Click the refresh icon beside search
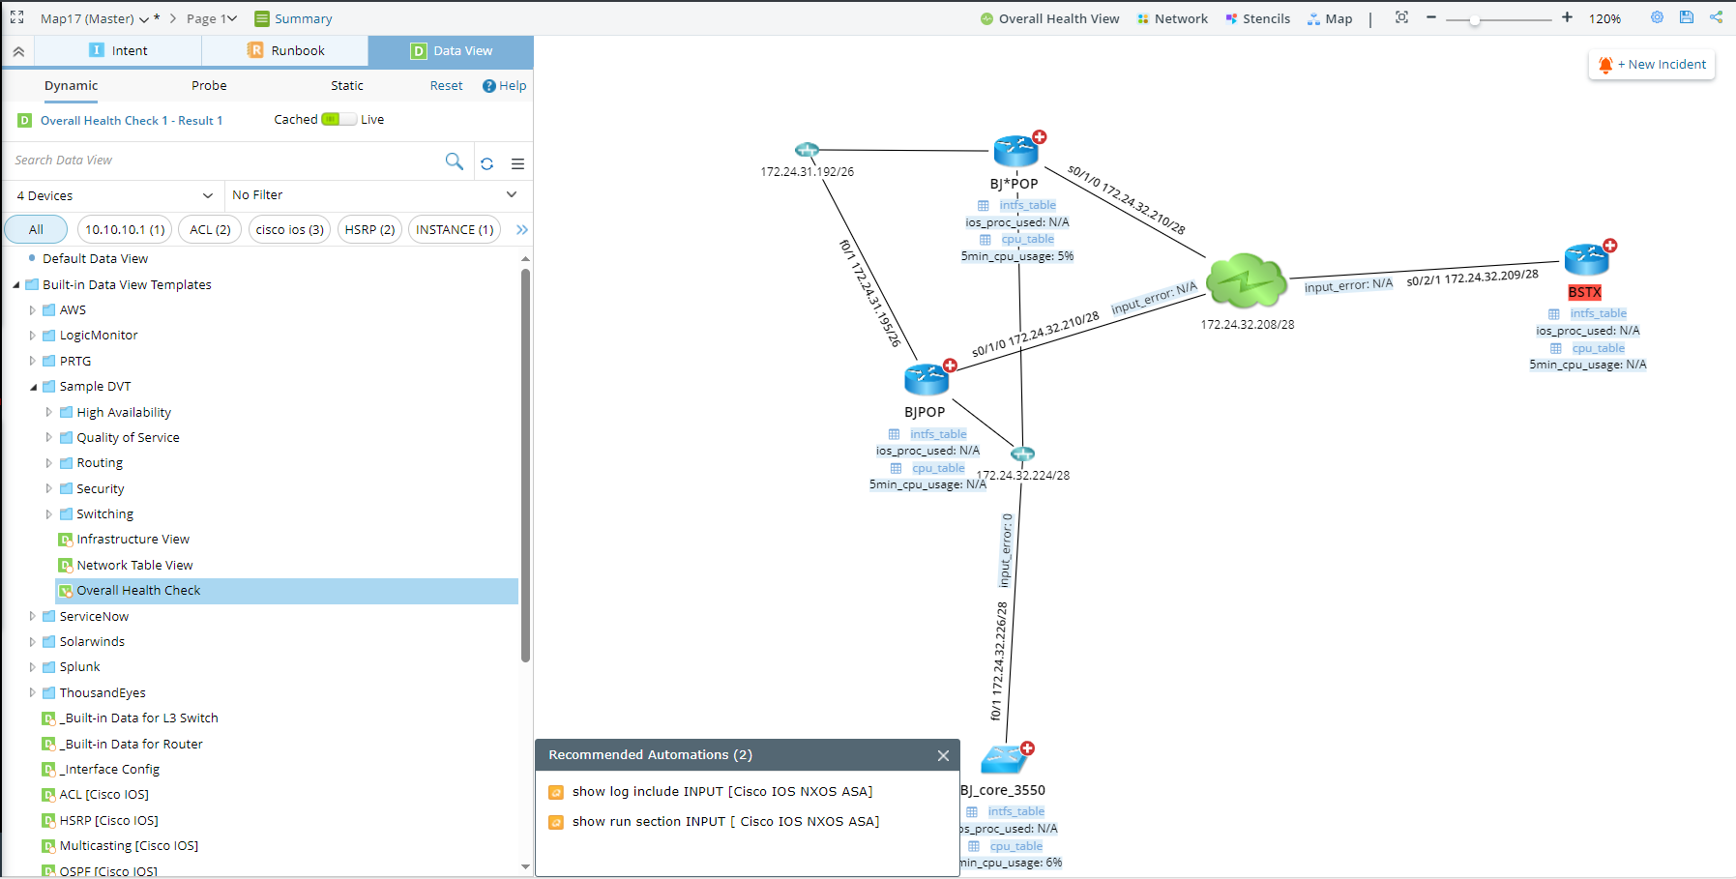1736x879 pixels. point(487,163)
